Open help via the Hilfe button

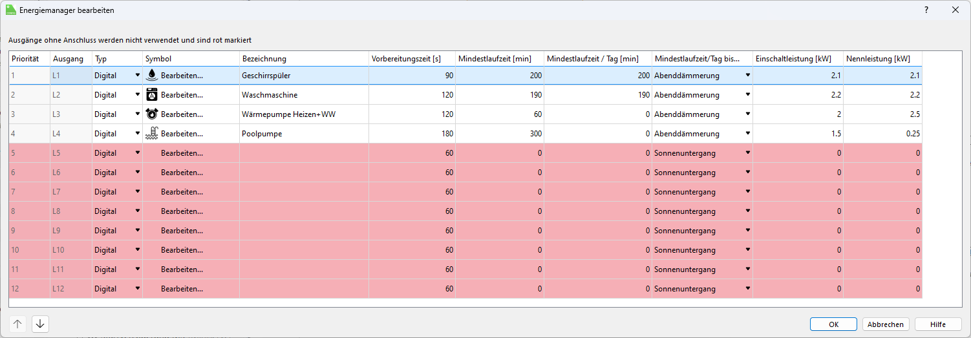937,324
